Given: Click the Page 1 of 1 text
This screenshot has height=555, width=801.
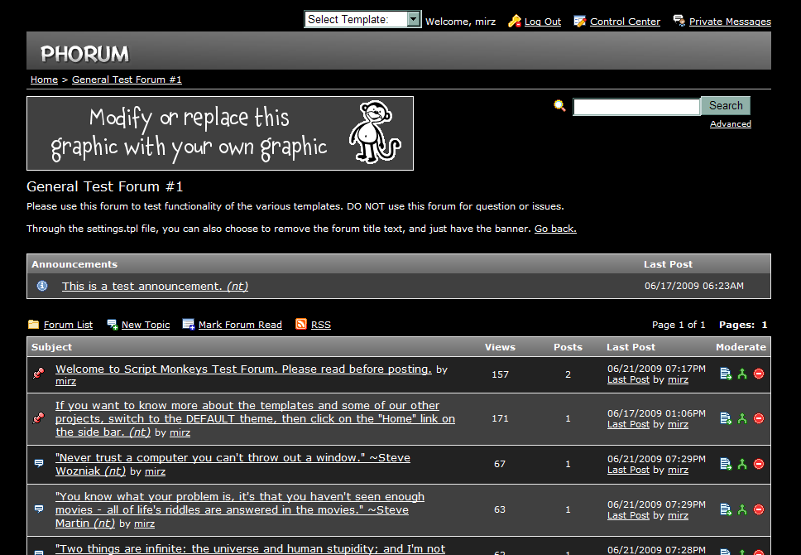Looking at the screenshot, I should pyautogui.click(x=679, y=325).
